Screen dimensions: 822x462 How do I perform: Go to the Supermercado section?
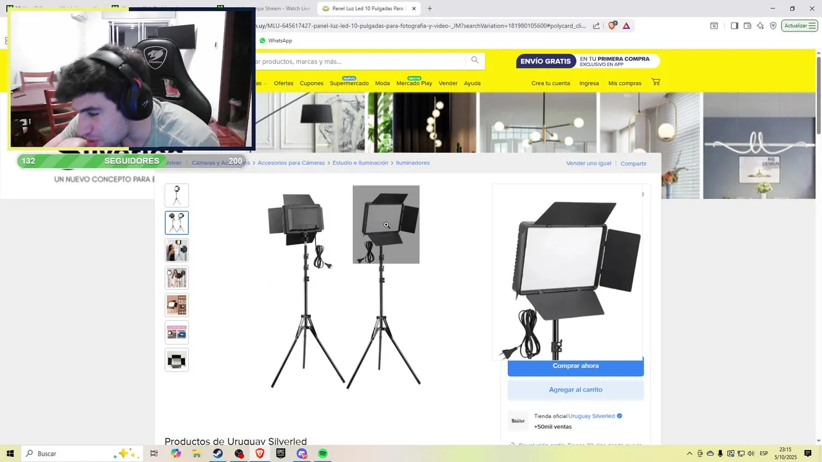click(349, 83)
